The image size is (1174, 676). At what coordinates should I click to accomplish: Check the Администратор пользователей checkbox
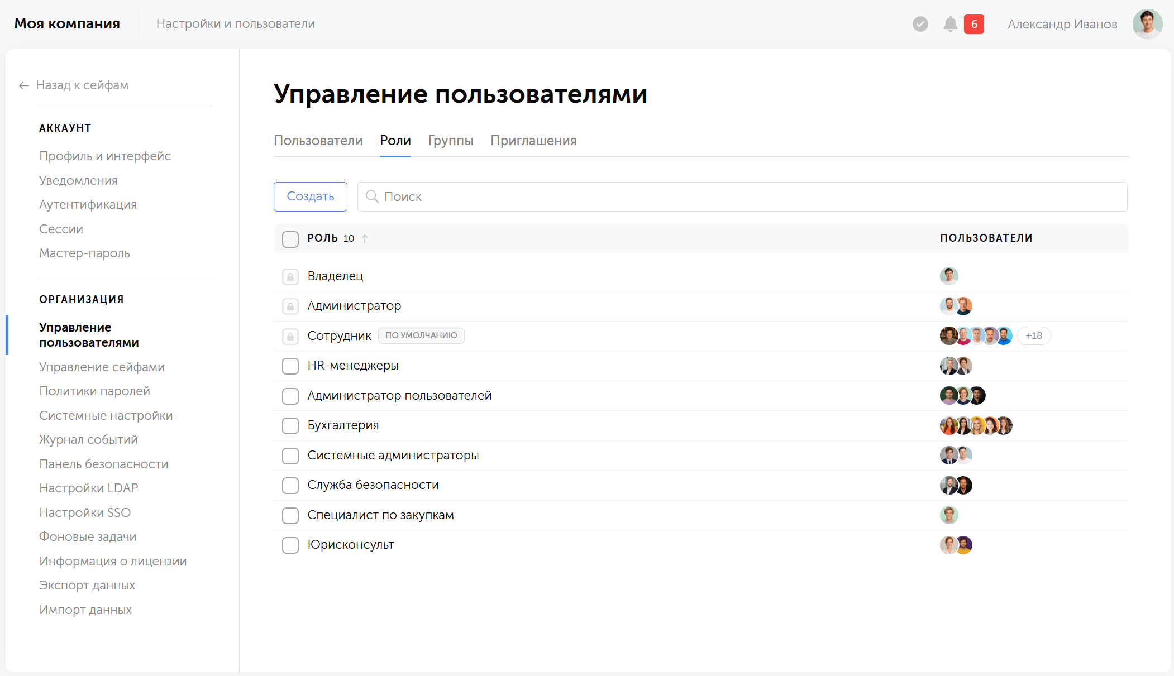click(x=290, y=396)
